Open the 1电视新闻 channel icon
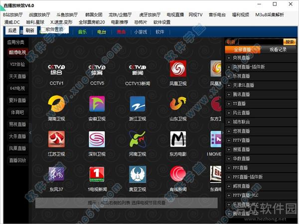 pyautogui.click(x=97, y=174)
